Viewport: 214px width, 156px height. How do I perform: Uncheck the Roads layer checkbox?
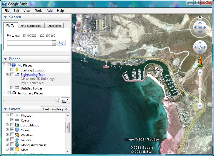coord(12,120)
